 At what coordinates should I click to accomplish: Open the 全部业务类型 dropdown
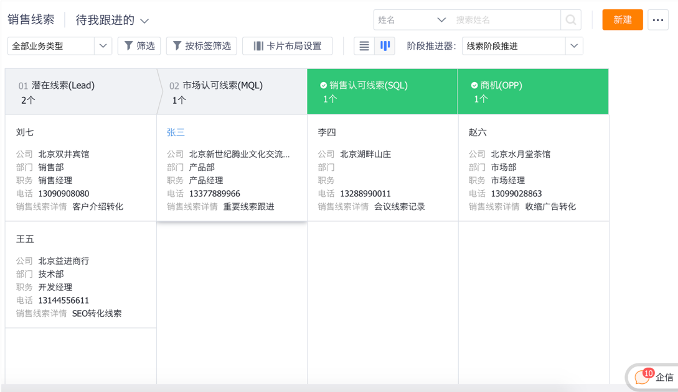point(60,46)
